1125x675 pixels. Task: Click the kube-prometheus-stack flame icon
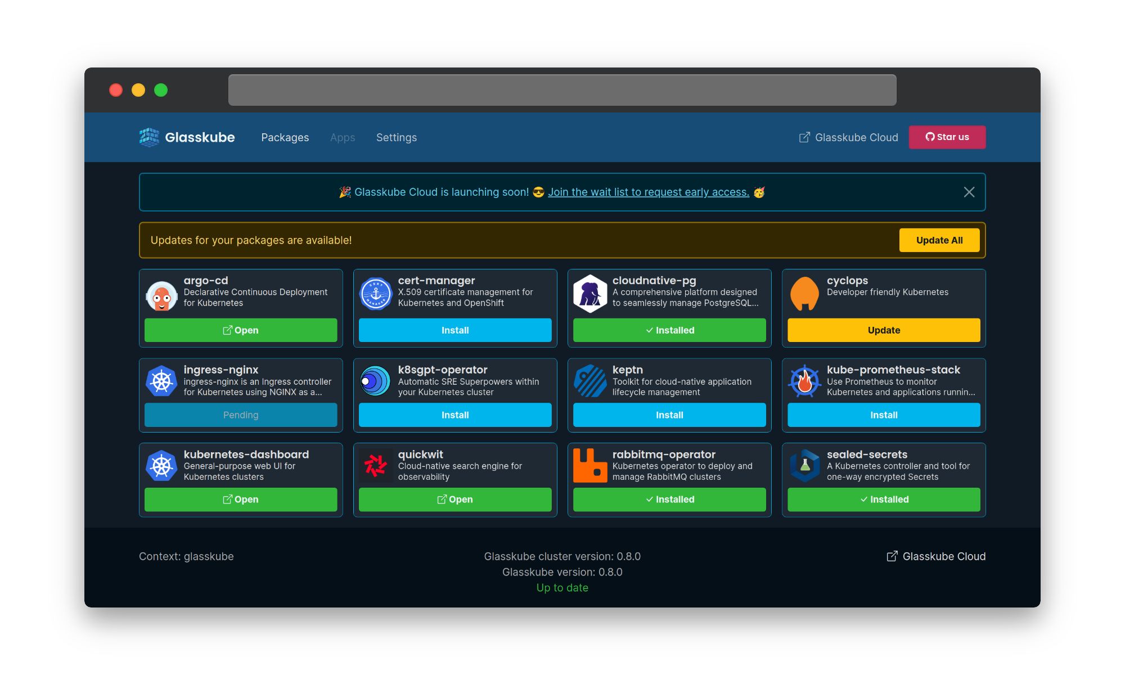click(805, 381)
